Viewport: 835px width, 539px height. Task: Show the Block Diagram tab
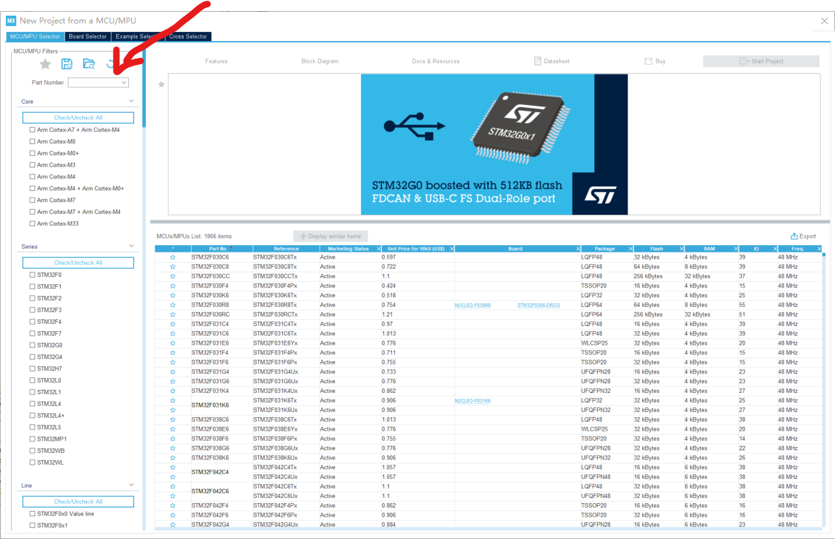(x=320, y=61)
